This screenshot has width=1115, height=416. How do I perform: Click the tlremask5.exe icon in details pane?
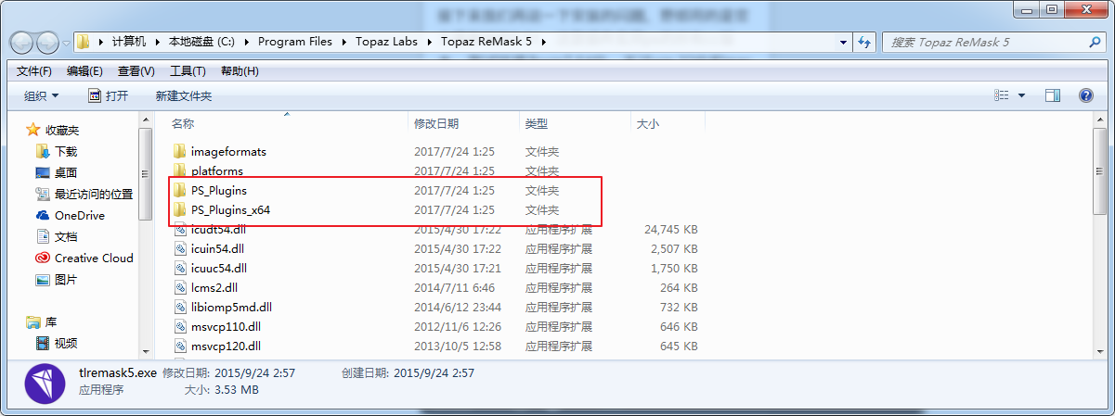43,384
